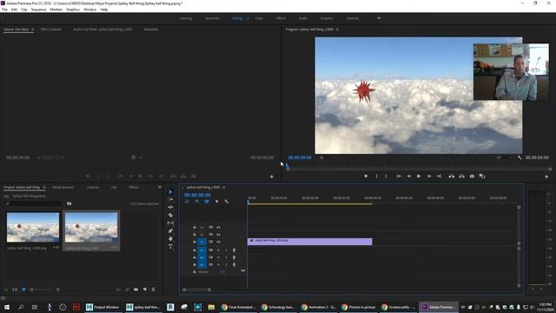Create a new bin in Project panel

(x=136, y=290)
